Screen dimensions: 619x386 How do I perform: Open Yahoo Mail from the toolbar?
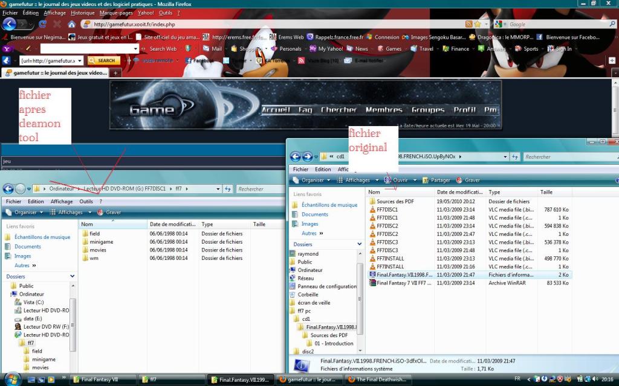click(x=212, y=49)
